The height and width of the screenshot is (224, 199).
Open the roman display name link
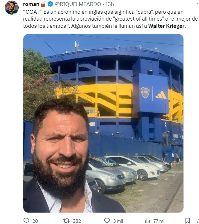point(31,4)
